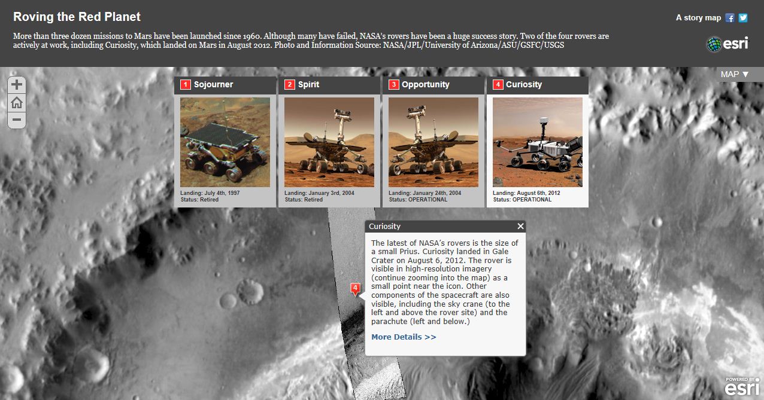Open the MAP basemap dropdown

(x=735, y=74)
